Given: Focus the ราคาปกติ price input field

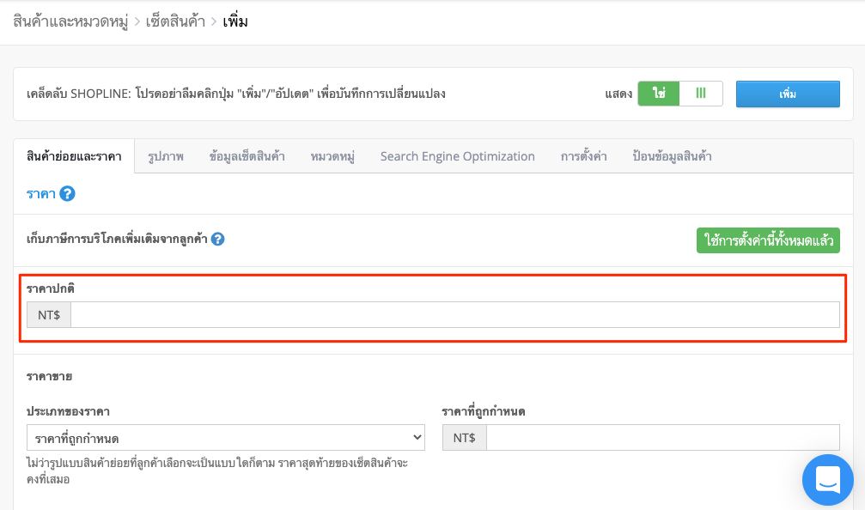Looking at the screenshot, I should [455, 315].
